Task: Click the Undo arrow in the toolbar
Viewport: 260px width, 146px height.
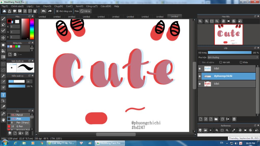Action: coord(43,11)
